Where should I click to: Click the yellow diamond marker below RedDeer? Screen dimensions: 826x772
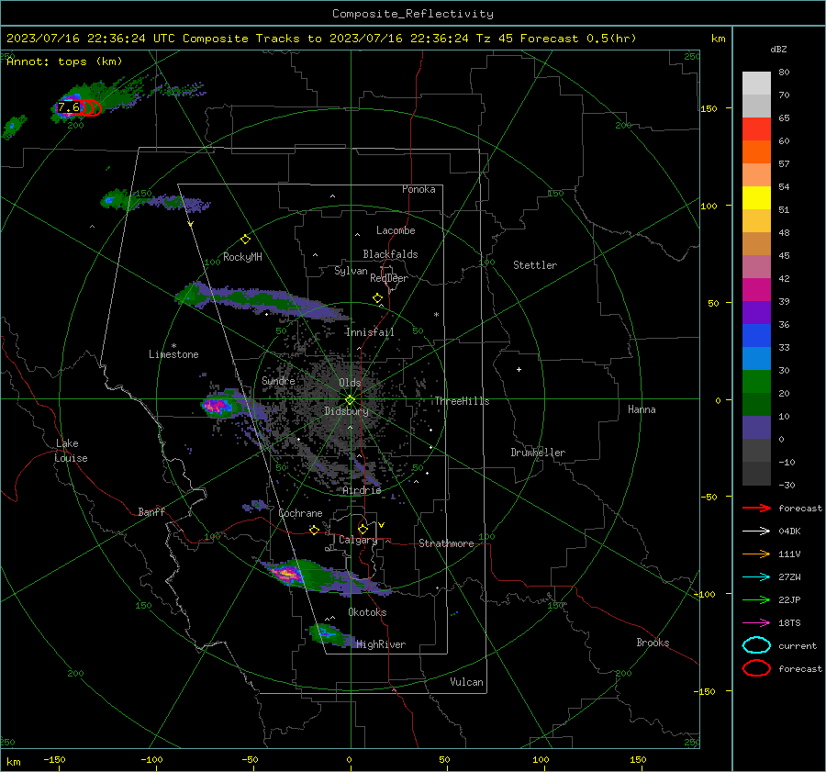point(377,298)
